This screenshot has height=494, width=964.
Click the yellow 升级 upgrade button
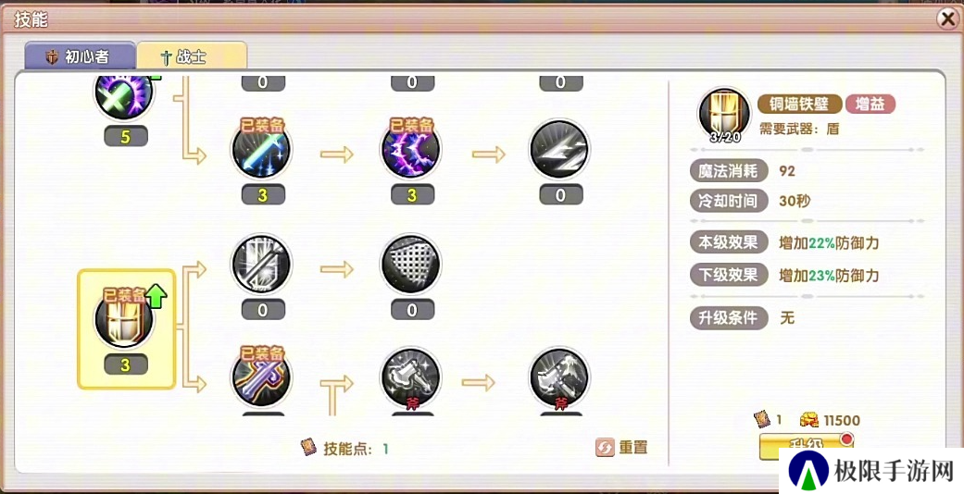[x=807, y=446]
